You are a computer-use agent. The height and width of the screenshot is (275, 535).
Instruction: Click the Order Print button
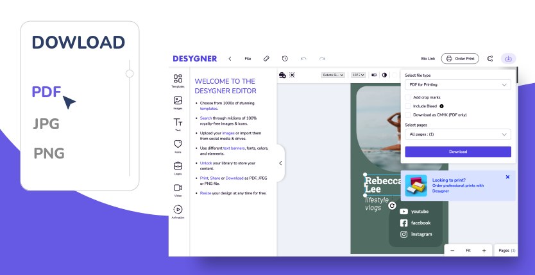coord(460,59)
